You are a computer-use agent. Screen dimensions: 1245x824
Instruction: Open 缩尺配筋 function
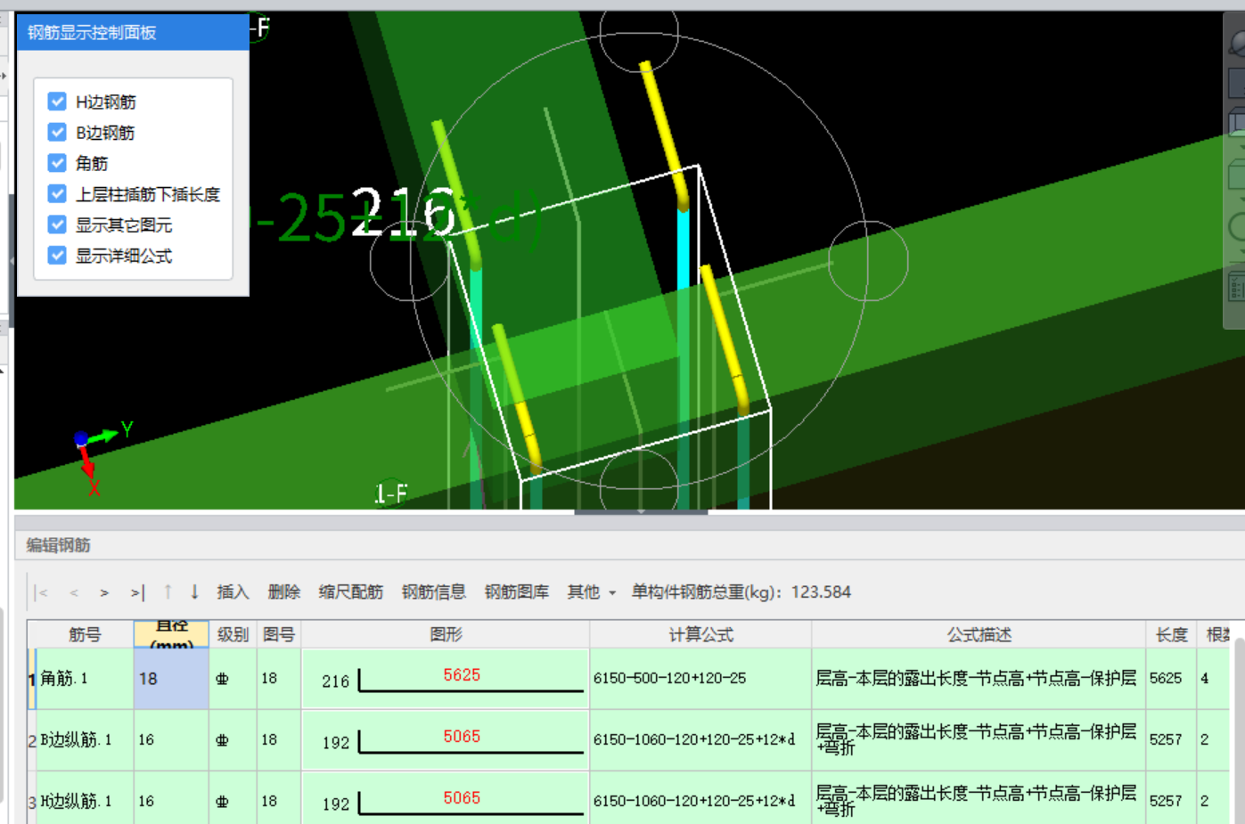pyautogui.click(x=351, y=592)
